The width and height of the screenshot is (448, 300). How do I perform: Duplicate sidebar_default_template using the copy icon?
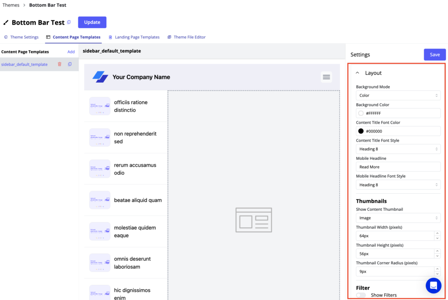70,64
